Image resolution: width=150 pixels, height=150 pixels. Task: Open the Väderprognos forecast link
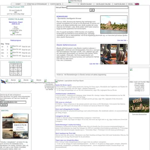pos(16,40)
